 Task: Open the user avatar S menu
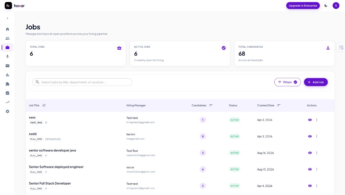point(336,6)
